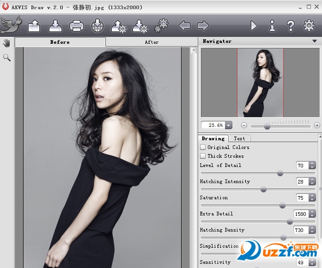
Task: Click the Extra Detail slider handle
Action: click(x=290, y=221)
